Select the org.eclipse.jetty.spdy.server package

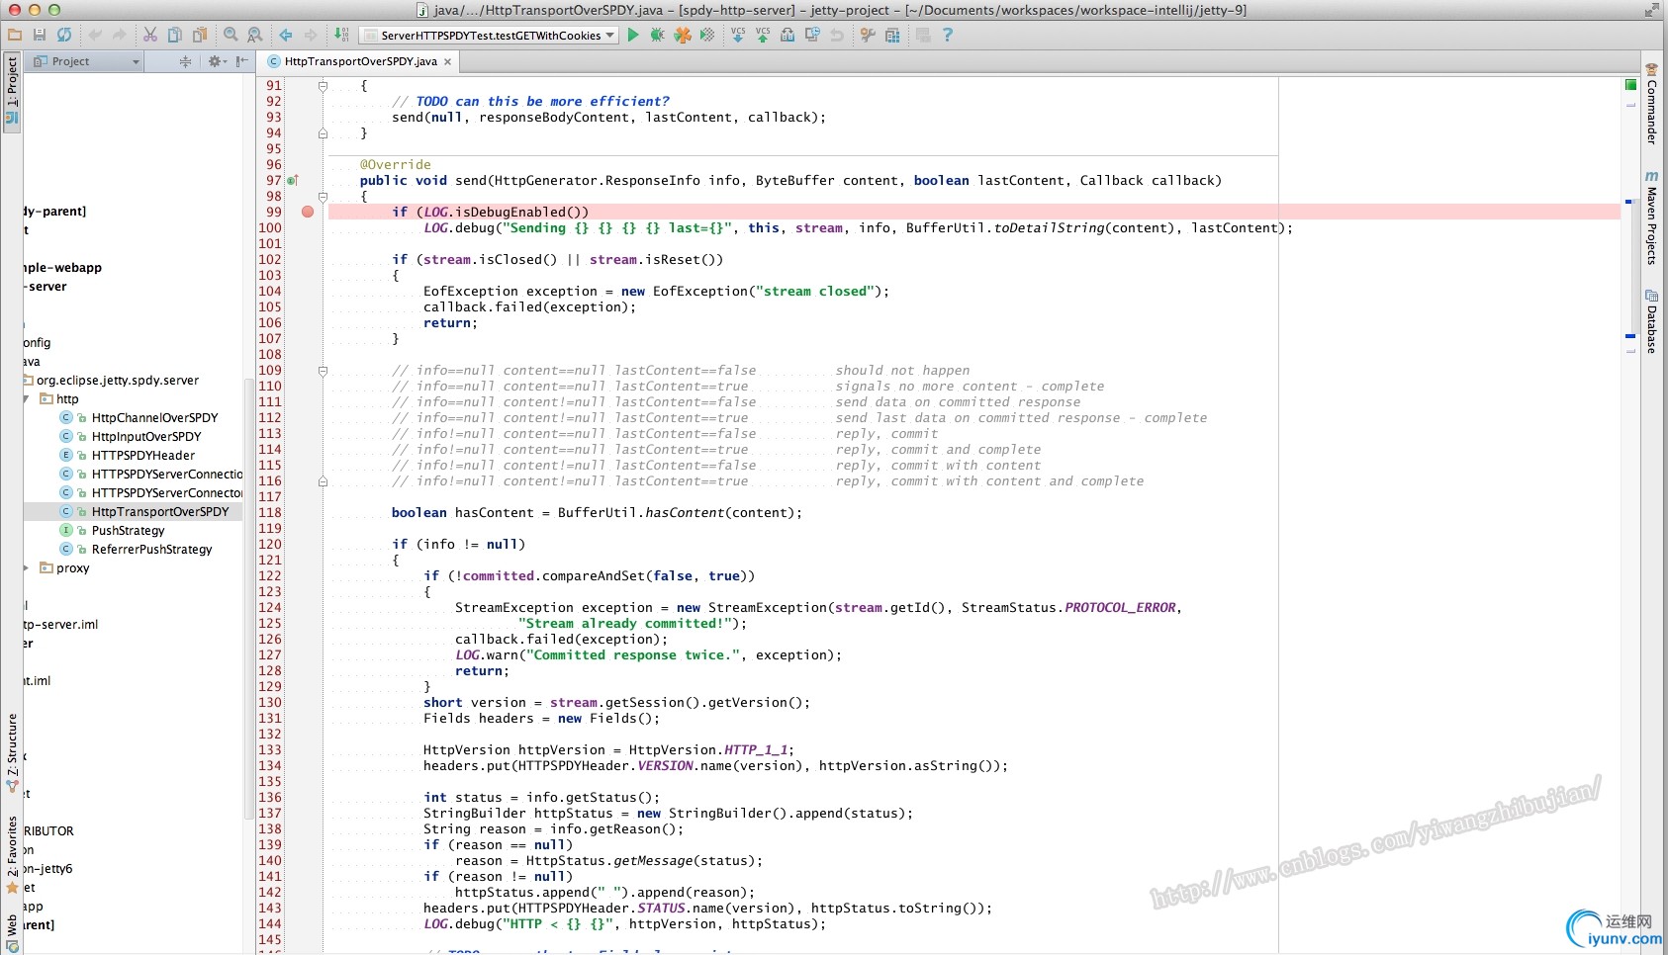117,381
